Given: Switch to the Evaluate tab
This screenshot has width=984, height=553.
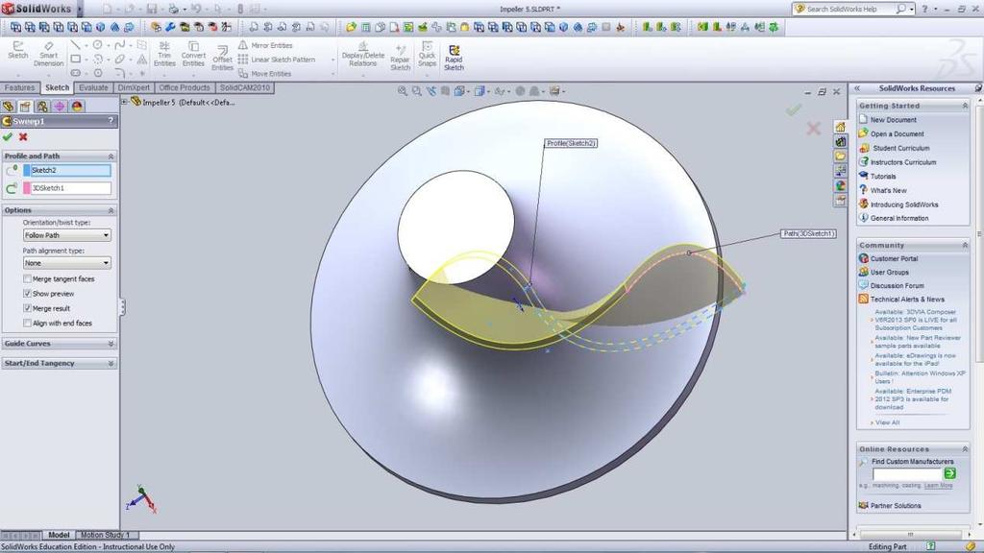Looking at the screenshot, I should click(93, 87).
